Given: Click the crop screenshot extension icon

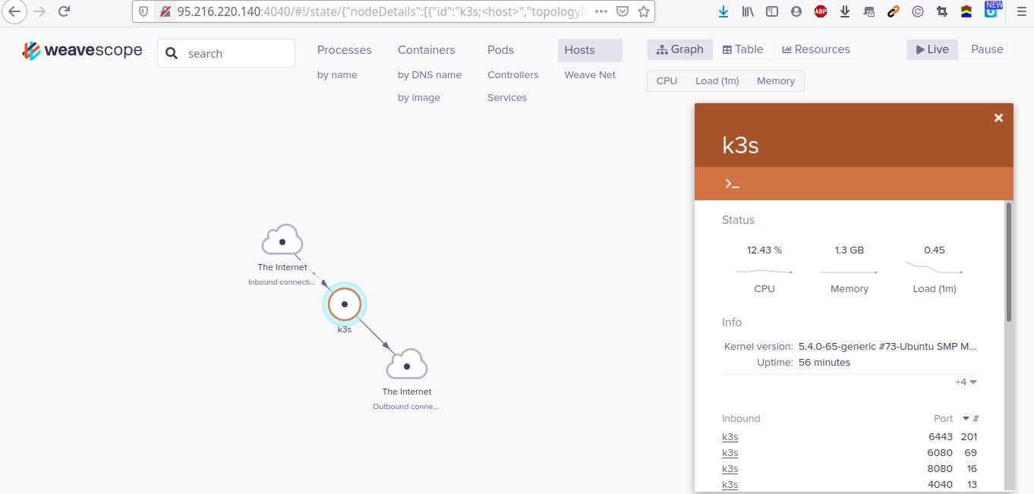Looking at the screenshot, I should (x=942, y=11).
